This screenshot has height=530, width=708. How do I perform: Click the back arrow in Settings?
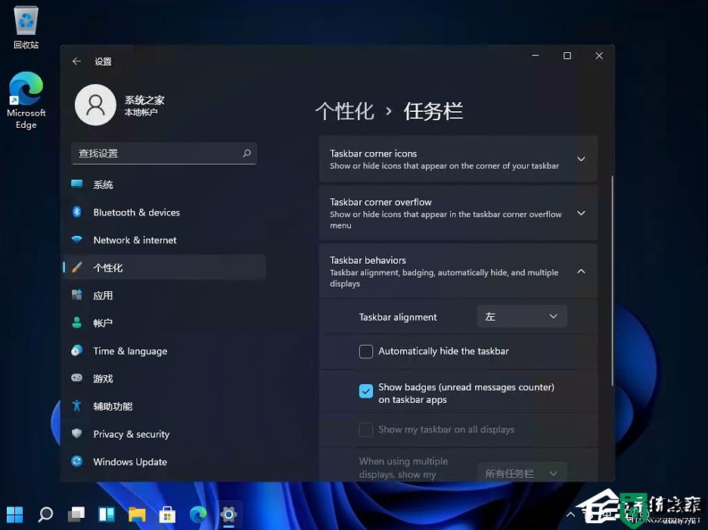(x=76, y=61)
